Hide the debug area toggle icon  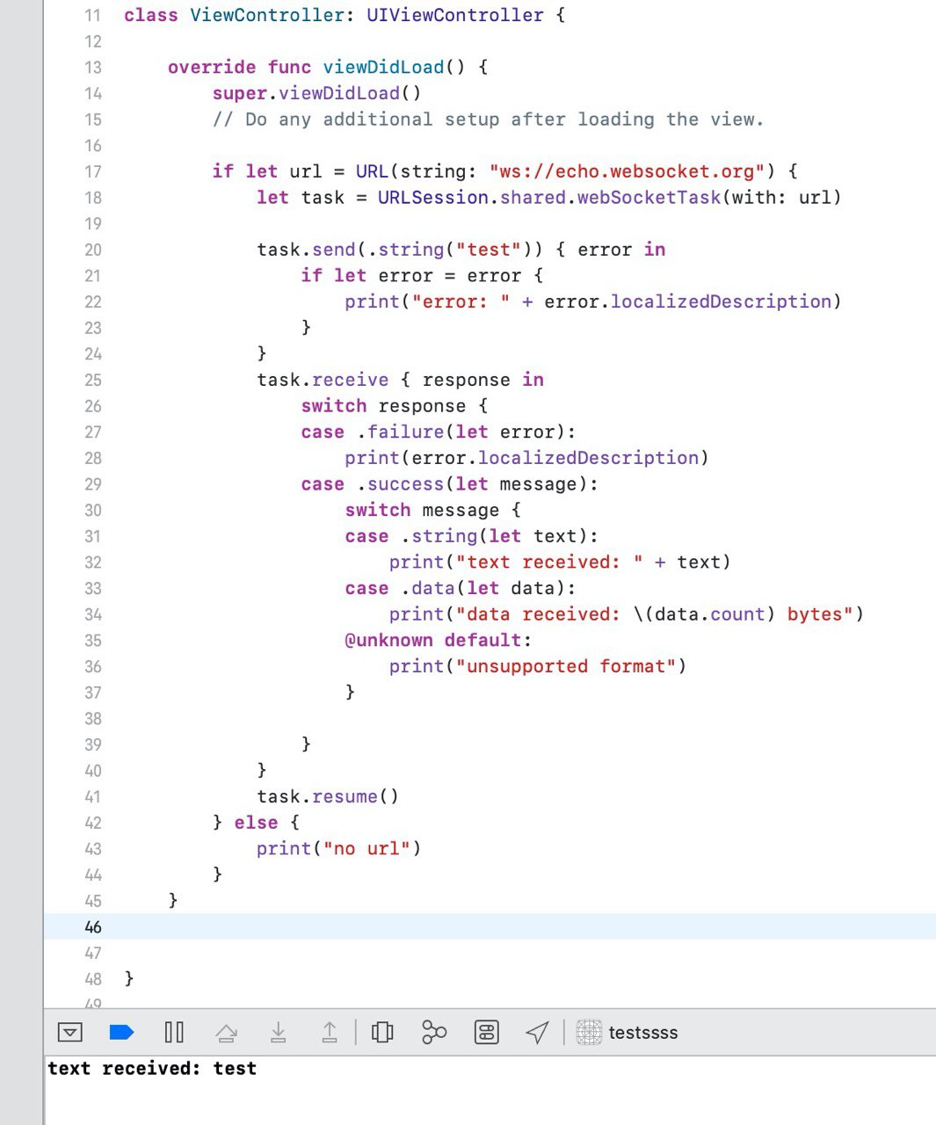coord(69,1032)
